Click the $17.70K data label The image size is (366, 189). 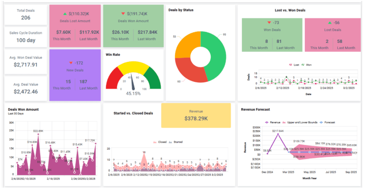click(90, 140)
